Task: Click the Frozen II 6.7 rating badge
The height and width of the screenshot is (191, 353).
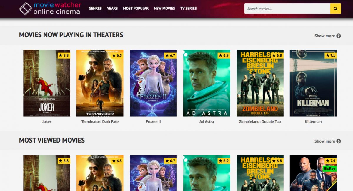Action: (170, 55)
